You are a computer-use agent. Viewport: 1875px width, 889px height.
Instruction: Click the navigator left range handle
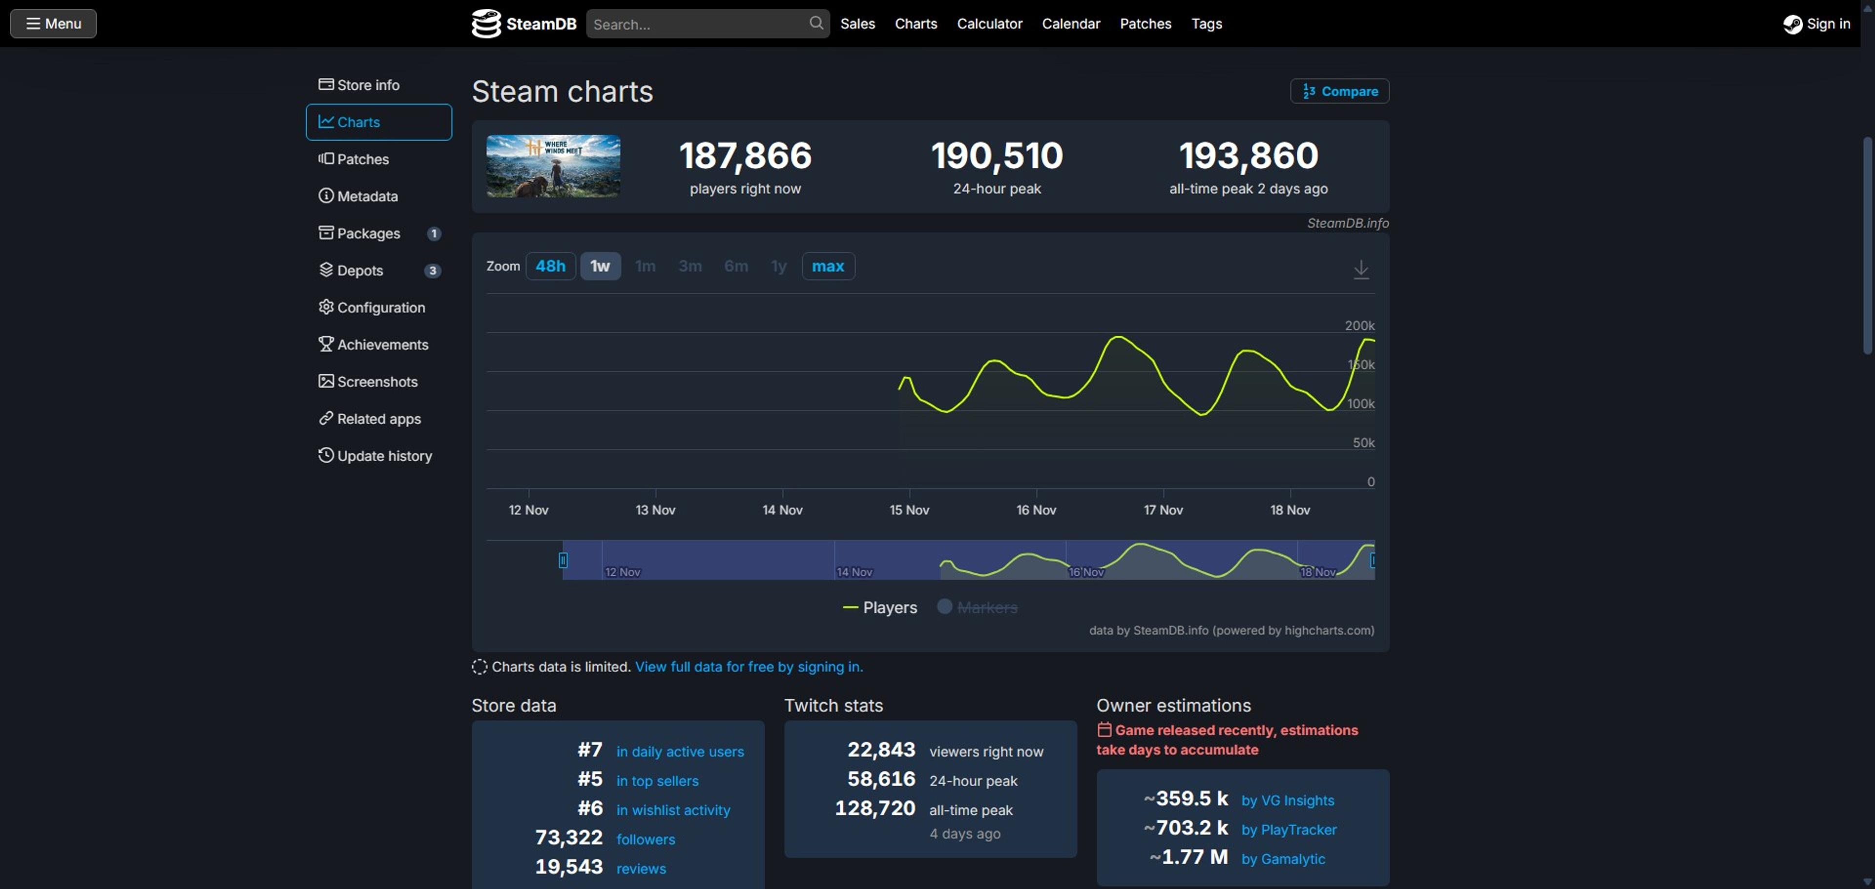point(562,560)
